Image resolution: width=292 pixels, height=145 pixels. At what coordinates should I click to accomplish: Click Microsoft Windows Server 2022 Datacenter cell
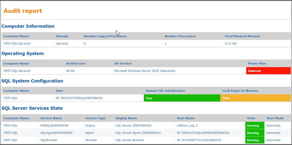(x=145, y=71)
